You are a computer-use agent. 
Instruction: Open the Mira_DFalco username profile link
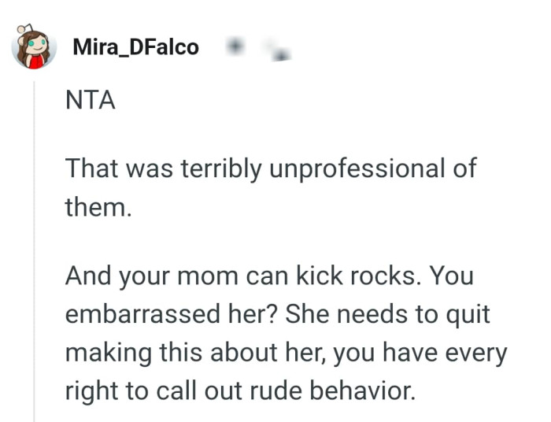135,48
